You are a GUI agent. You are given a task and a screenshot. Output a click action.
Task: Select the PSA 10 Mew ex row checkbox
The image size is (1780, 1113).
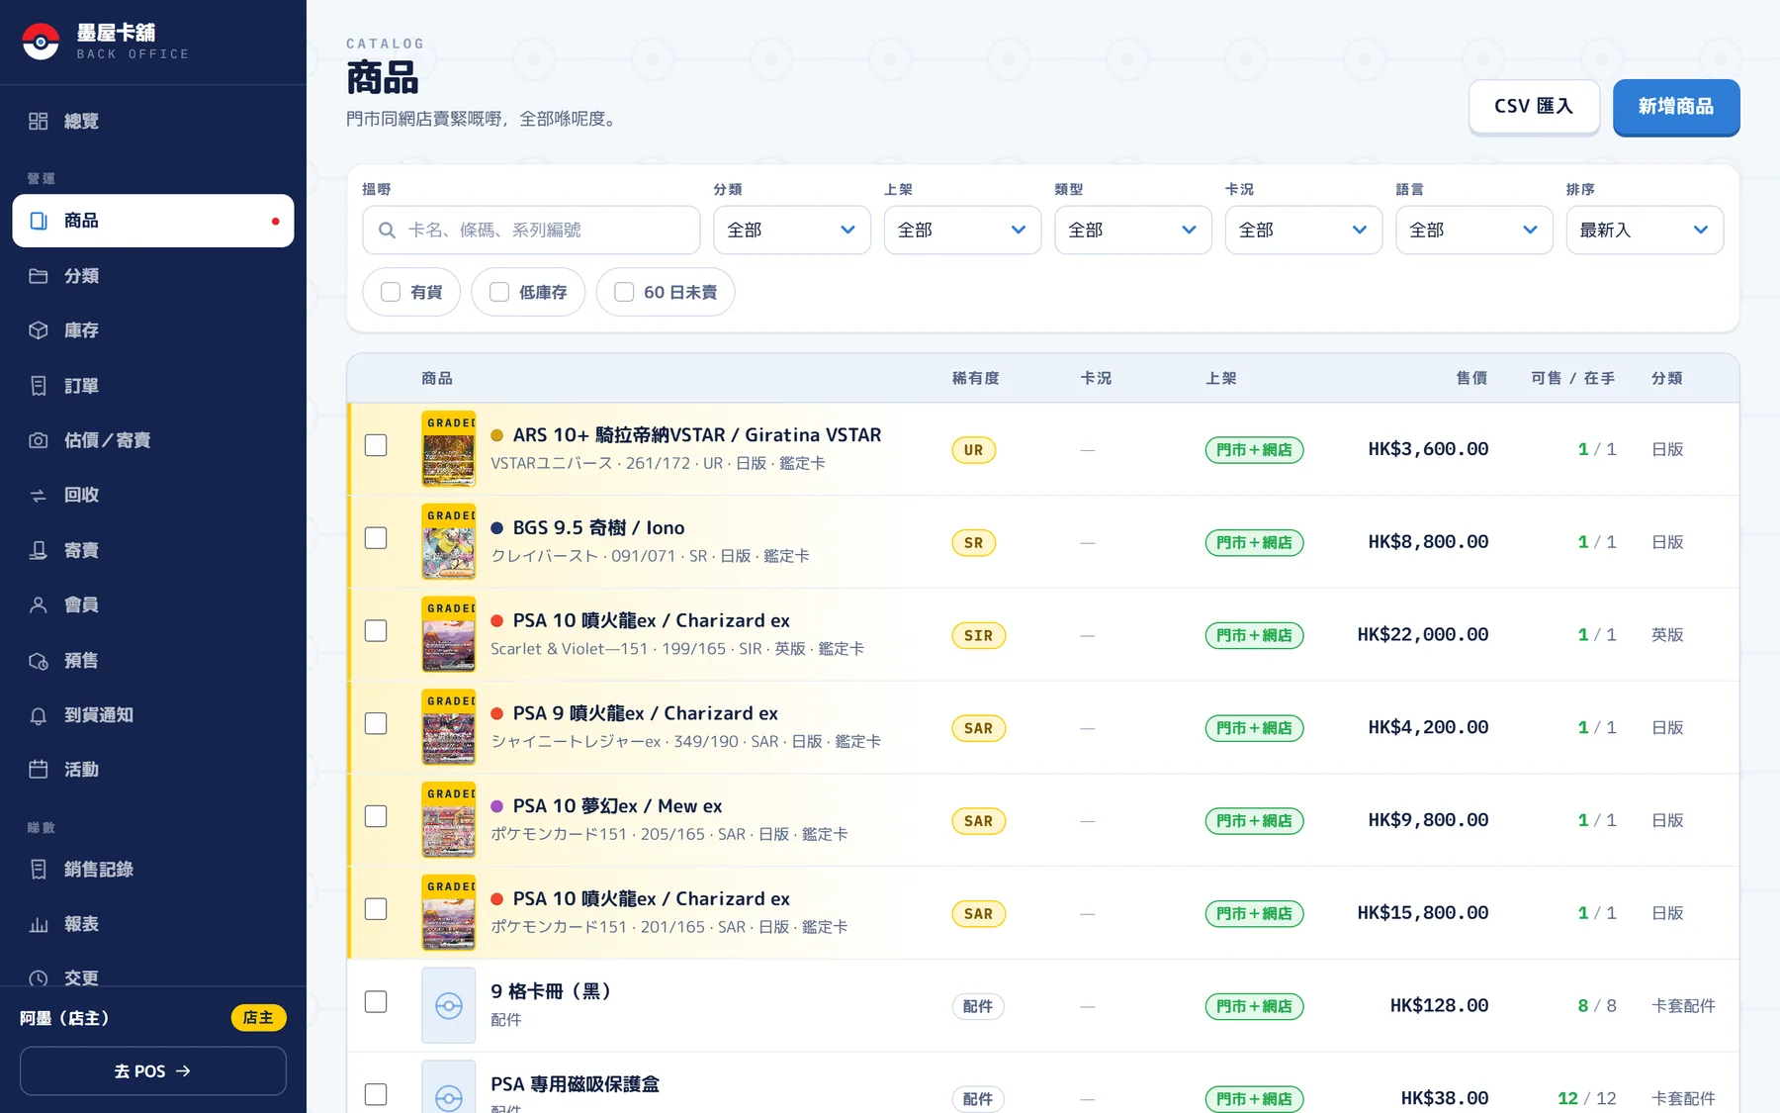click(376, 816)
